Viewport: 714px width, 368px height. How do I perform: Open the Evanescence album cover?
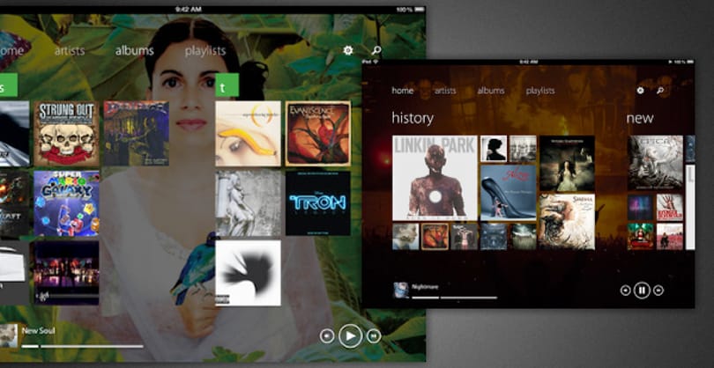tap(318, 133)
